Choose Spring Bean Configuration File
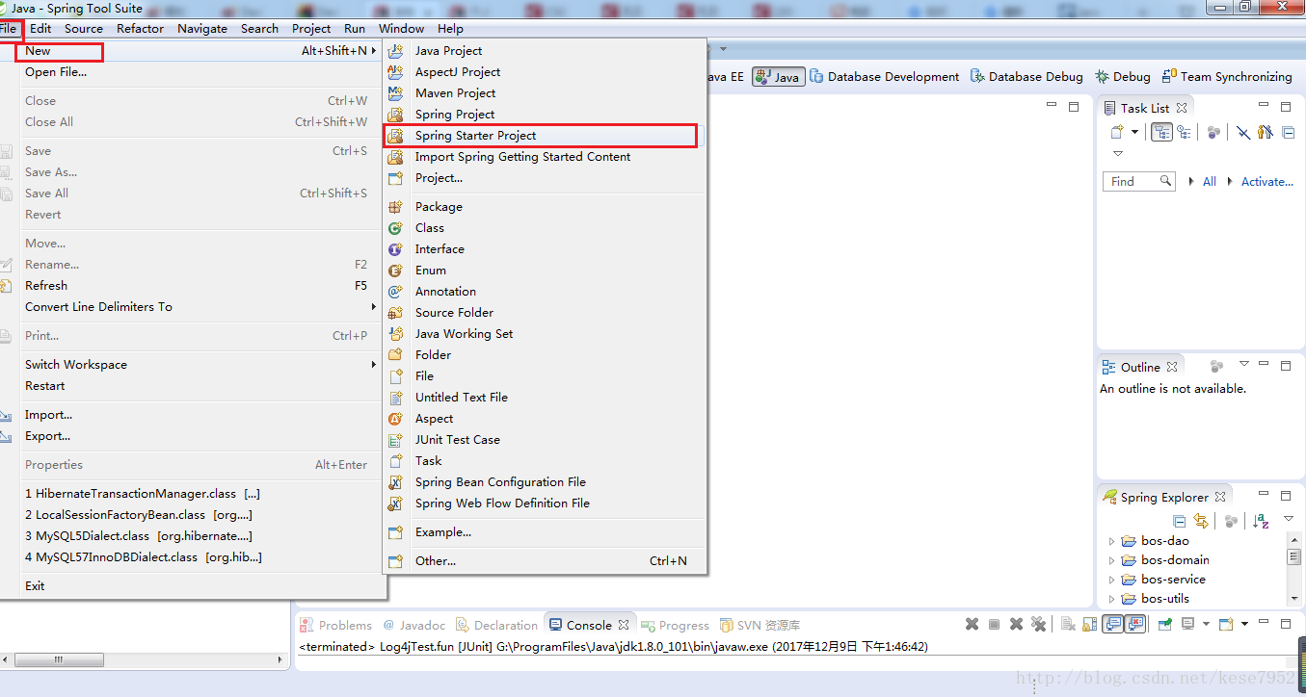Screen dimensions: 1306x697 coord(545,482)
